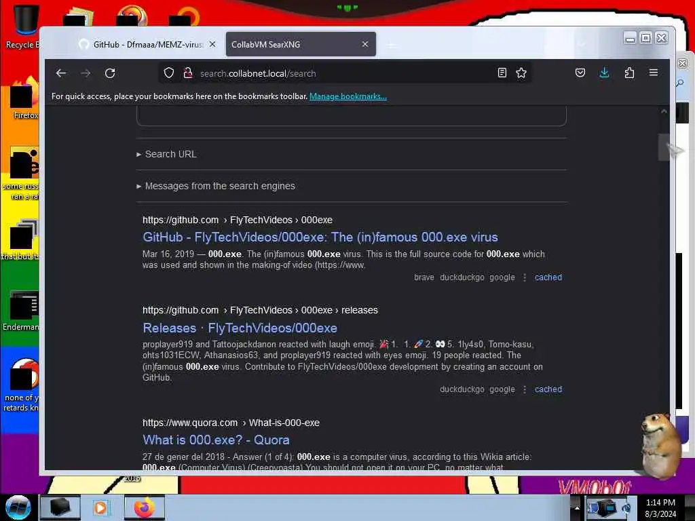Viewport: 695px width, 521px height.
Task: Open the tabs list dropdown chevron
Action: (x=581, y=44)
